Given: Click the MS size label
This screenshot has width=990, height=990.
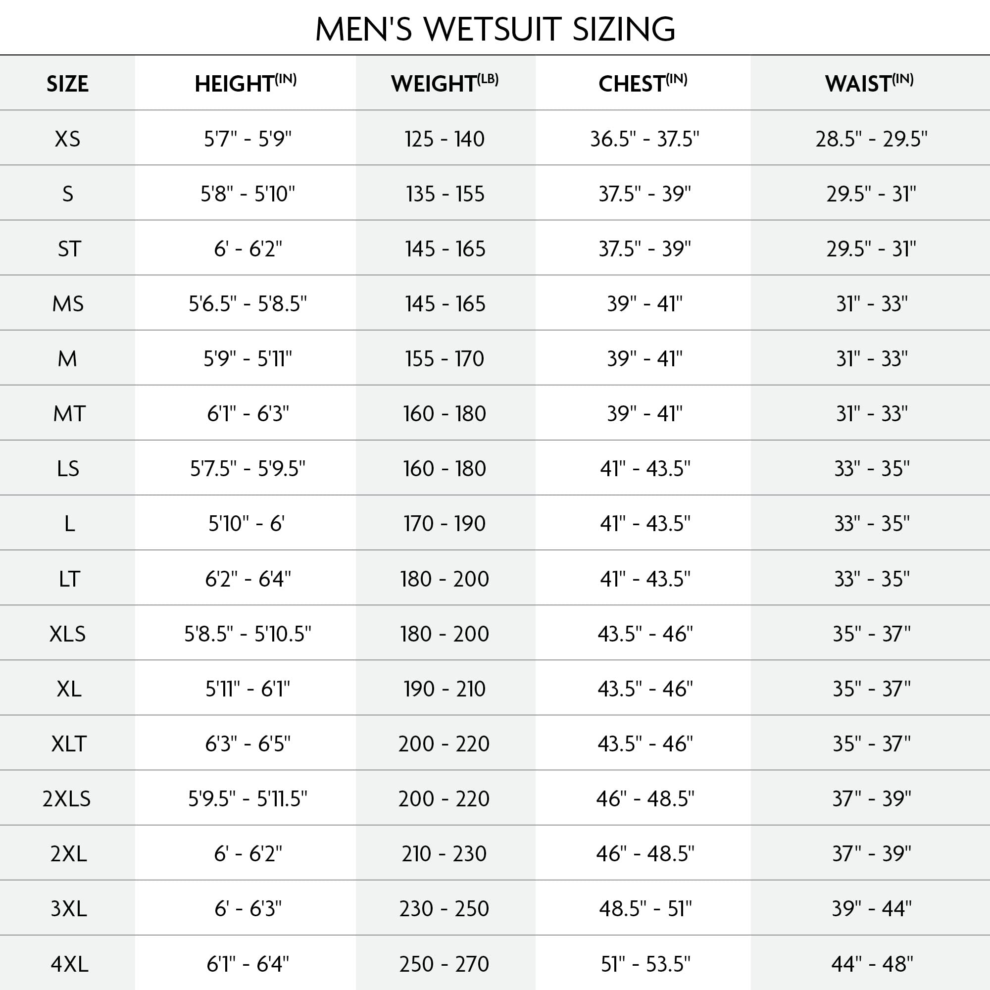Looking at the screenshot, I should tap(68, 304).
